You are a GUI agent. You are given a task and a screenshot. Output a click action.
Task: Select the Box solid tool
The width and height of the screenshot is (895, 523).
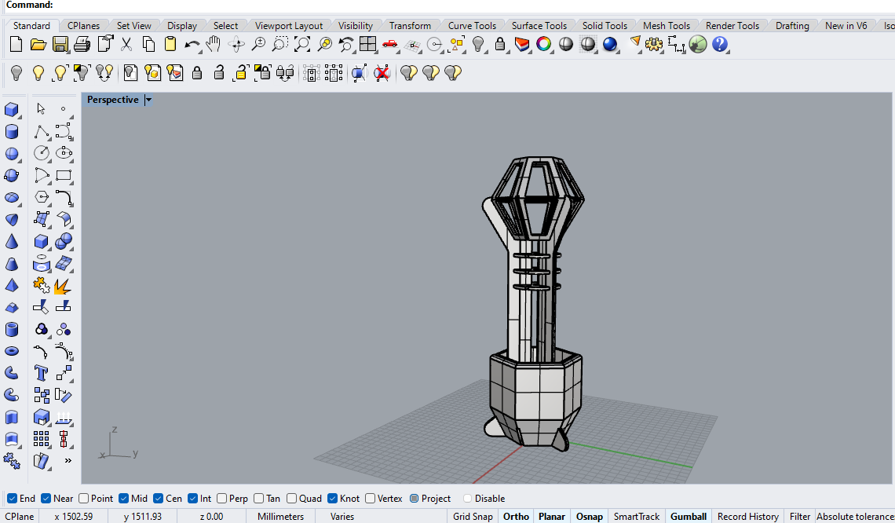coord(12,109)
